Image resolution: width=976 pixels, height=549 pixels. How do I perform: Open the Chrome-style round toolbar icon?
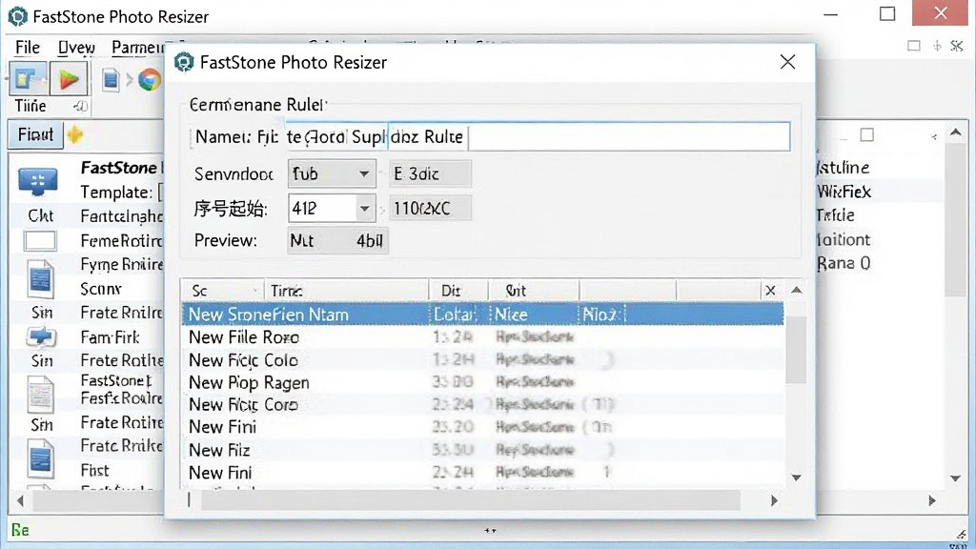coord(150,80)
